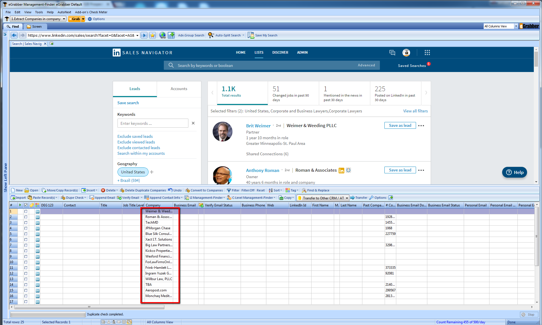Click the browser pane vertical scrollbar thumb
This screenshot has width=542, height=325.
click(536, 59)
